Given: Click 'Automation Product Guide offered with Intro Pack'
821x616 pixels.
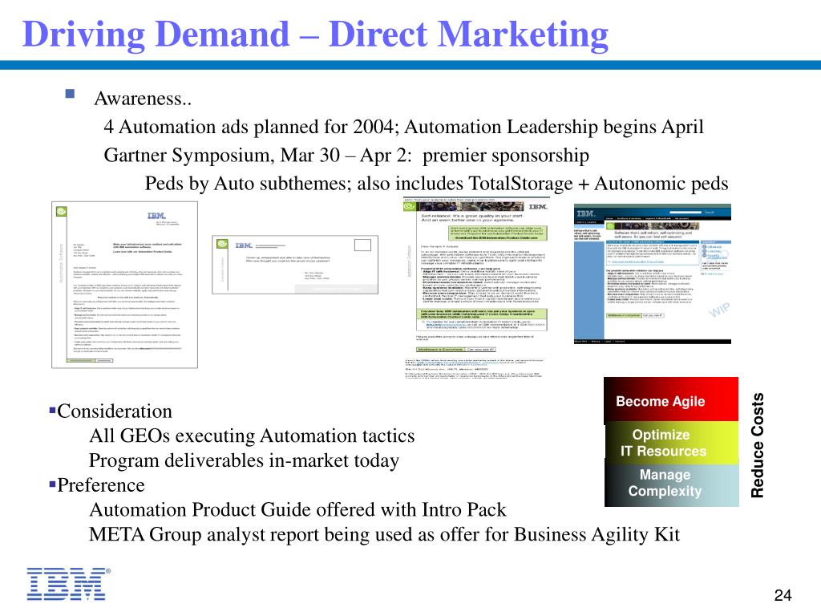Looking at the screenshot, I should coord(298,509).
